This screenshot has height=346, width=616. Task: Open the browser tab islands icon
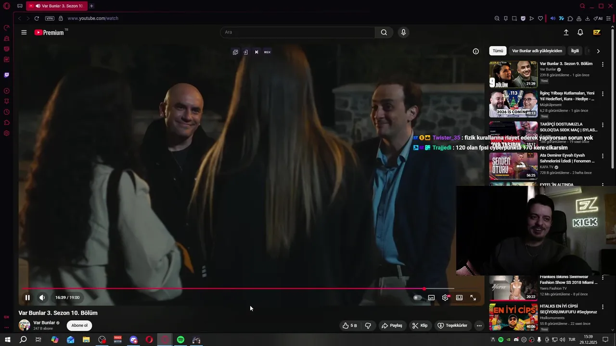click(x=20, y=6)
